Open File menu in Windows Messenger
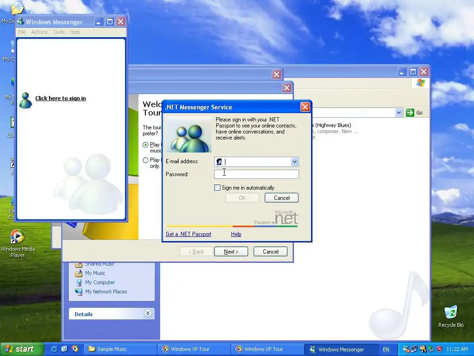474x356 pixels. click(x=22, y=32)
